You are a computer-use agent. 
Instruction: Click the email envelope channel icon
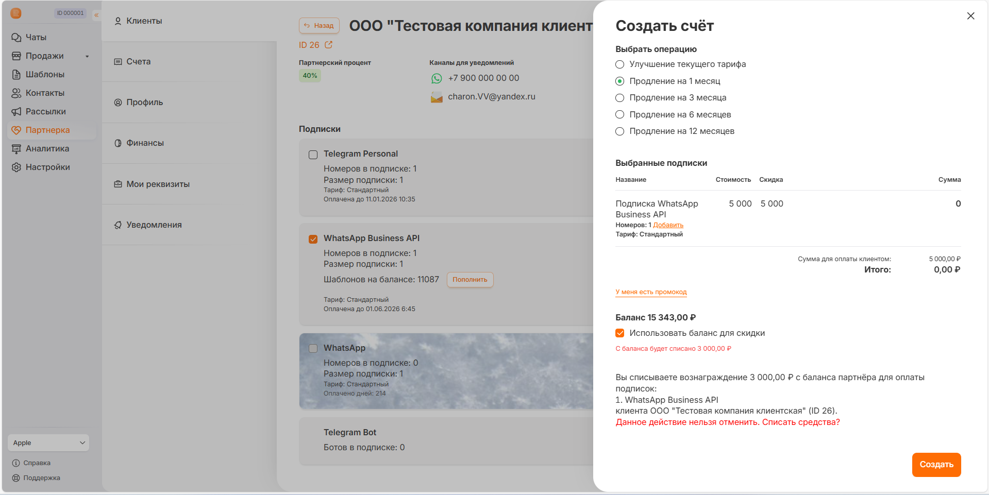click(x=437, y=97)
